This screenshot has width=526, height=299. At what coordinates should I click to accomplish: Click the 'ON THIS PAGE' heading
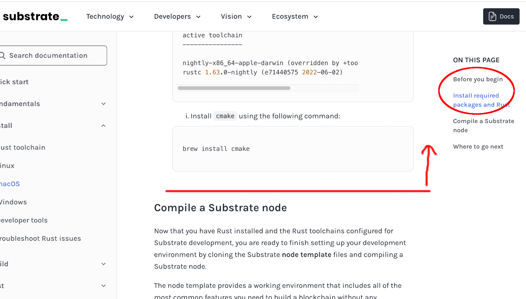tap(476, 60)
